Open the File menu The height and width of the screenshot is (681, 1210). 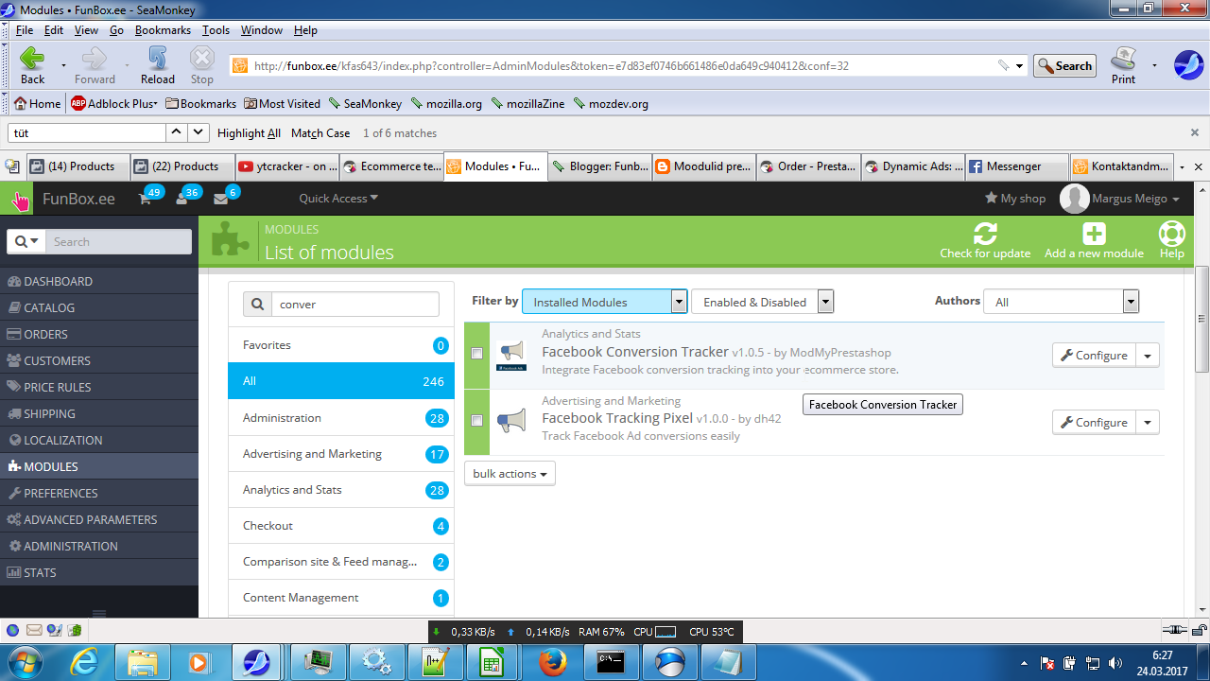coord(25,30)
